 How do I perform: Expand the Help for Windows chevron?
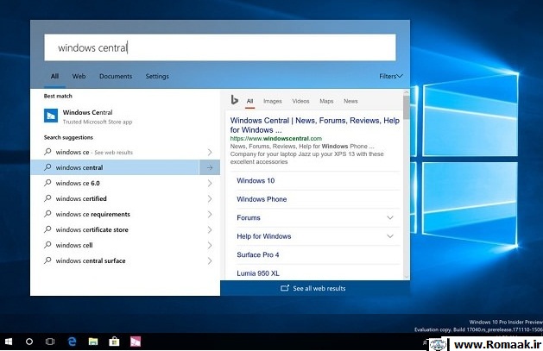[390, 236]
